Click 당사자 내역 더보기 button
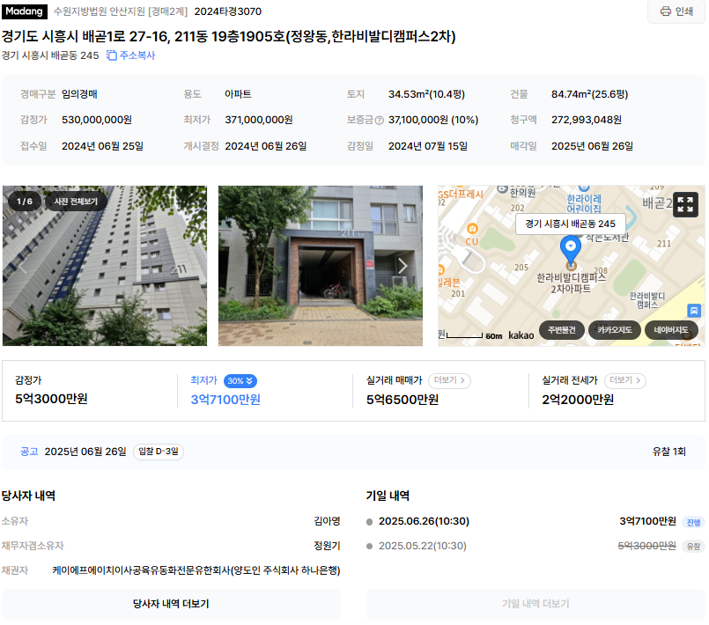 point(171,604)
